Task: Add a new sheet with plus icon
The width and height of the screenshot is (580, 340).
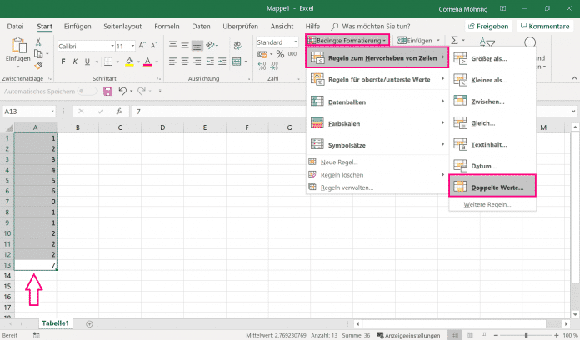Action: click(89, 322)
